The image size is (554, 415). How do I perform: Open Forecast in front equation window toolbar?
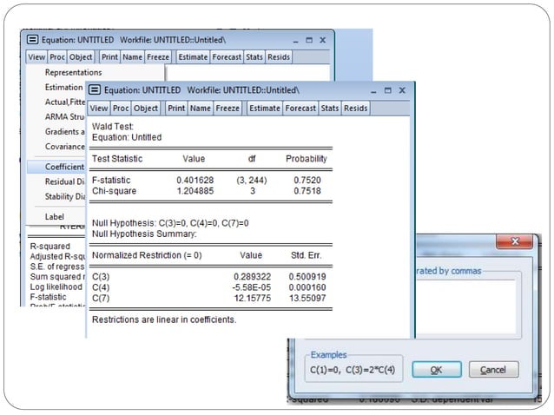(300, 109)
